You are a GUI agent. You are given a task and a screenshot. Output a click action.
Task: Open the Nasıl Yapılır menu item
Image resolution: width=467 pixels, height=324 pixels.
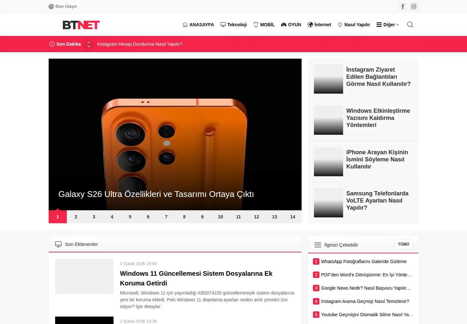[x=354, y=25]
